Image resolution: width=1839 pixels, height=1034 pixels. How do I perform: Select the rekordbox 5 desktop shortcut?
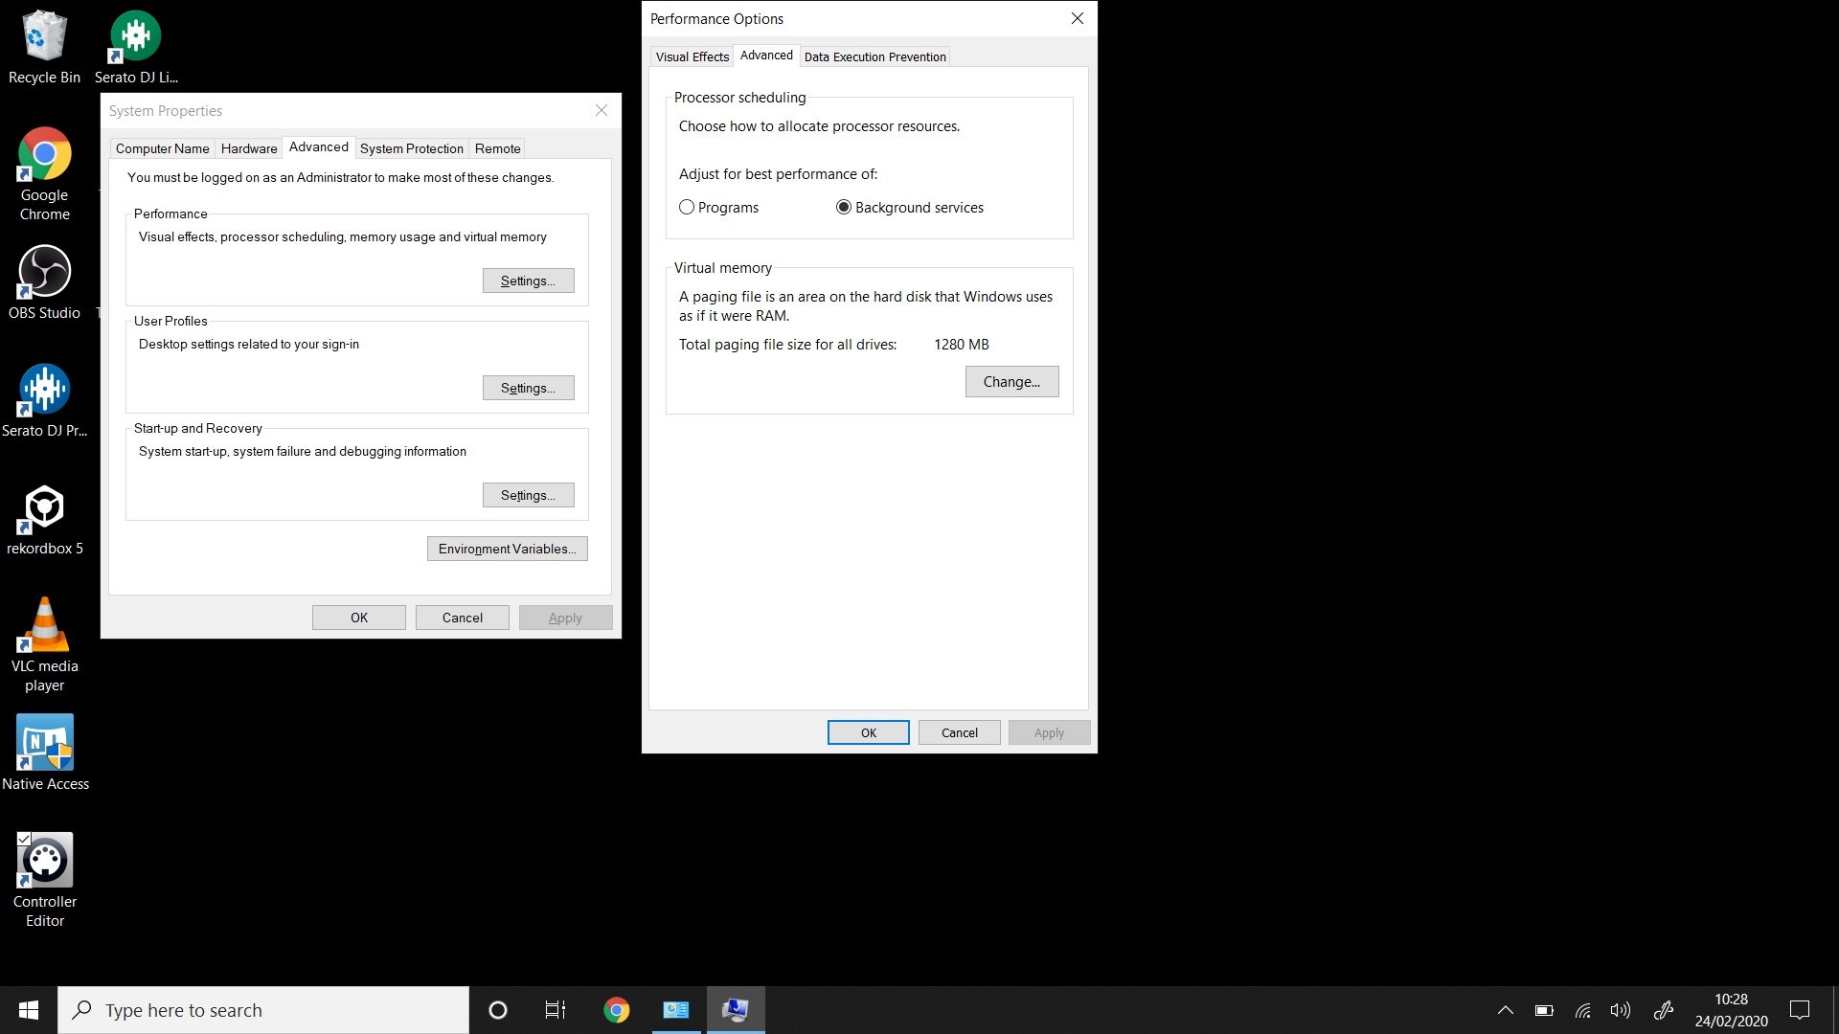44,508
